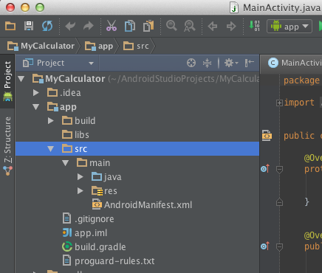The width and height of the screenshot is (322, 273).
Task: Click the Redo arrow icon
Action: [89, 26]
